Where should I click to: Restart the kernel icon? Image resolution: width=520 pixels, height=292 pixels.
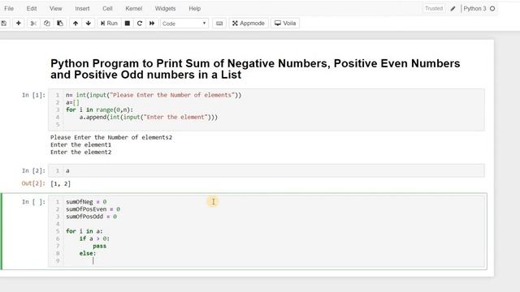[140, 24]
